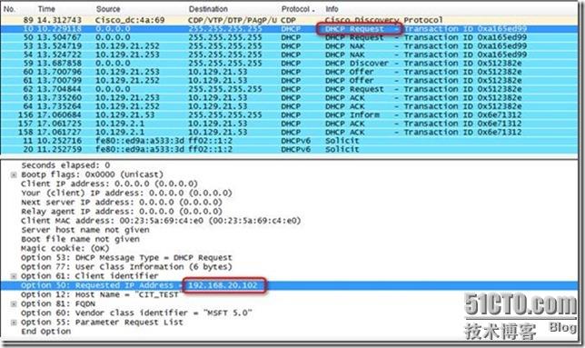Sort by the Source column header

(x=108, y=9)
